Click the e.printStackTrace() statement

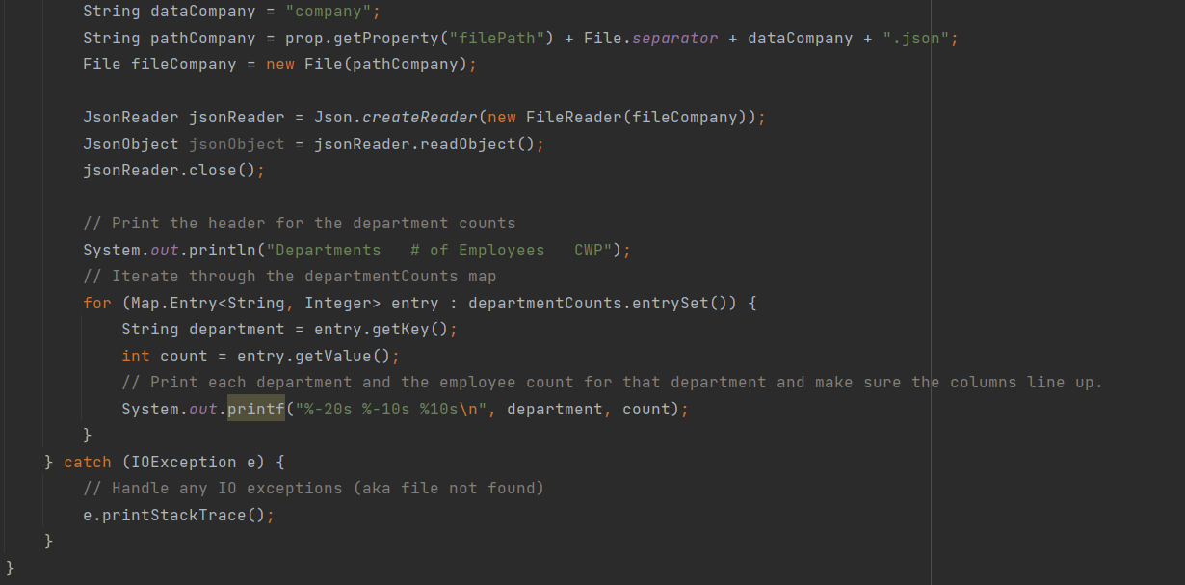click(x=179, y=516)
